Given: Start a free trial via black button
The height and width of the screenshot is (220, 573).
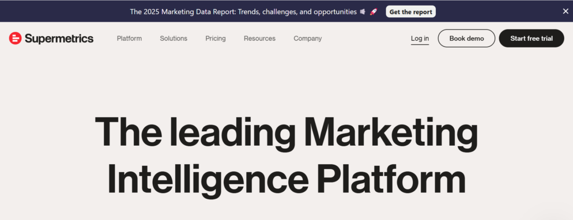Looking at the screenshot, I should 532,39.
